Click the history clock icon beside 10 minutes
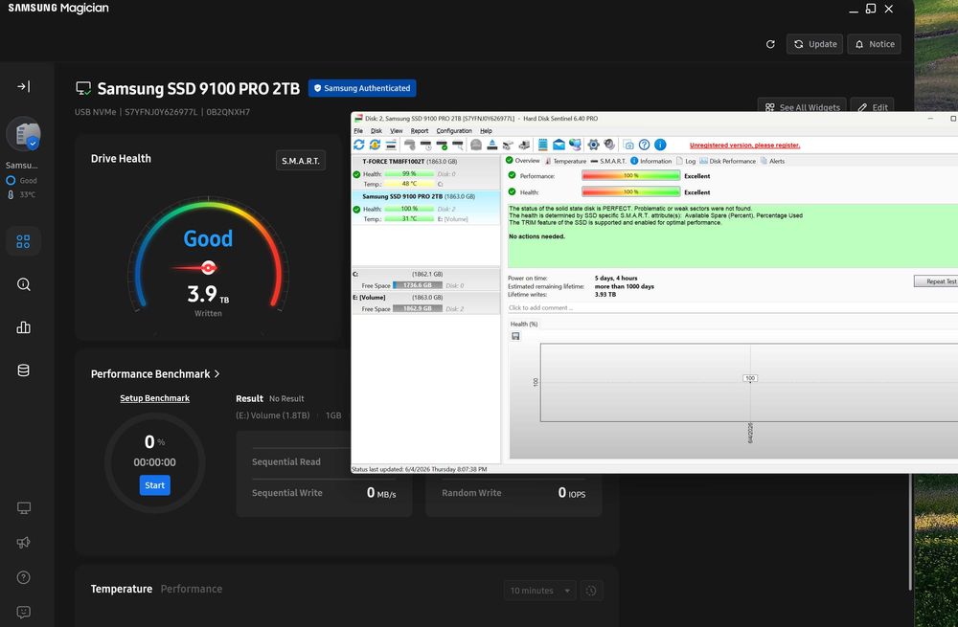958x627 pixels. pyautogui.click(x=591, y=591)
